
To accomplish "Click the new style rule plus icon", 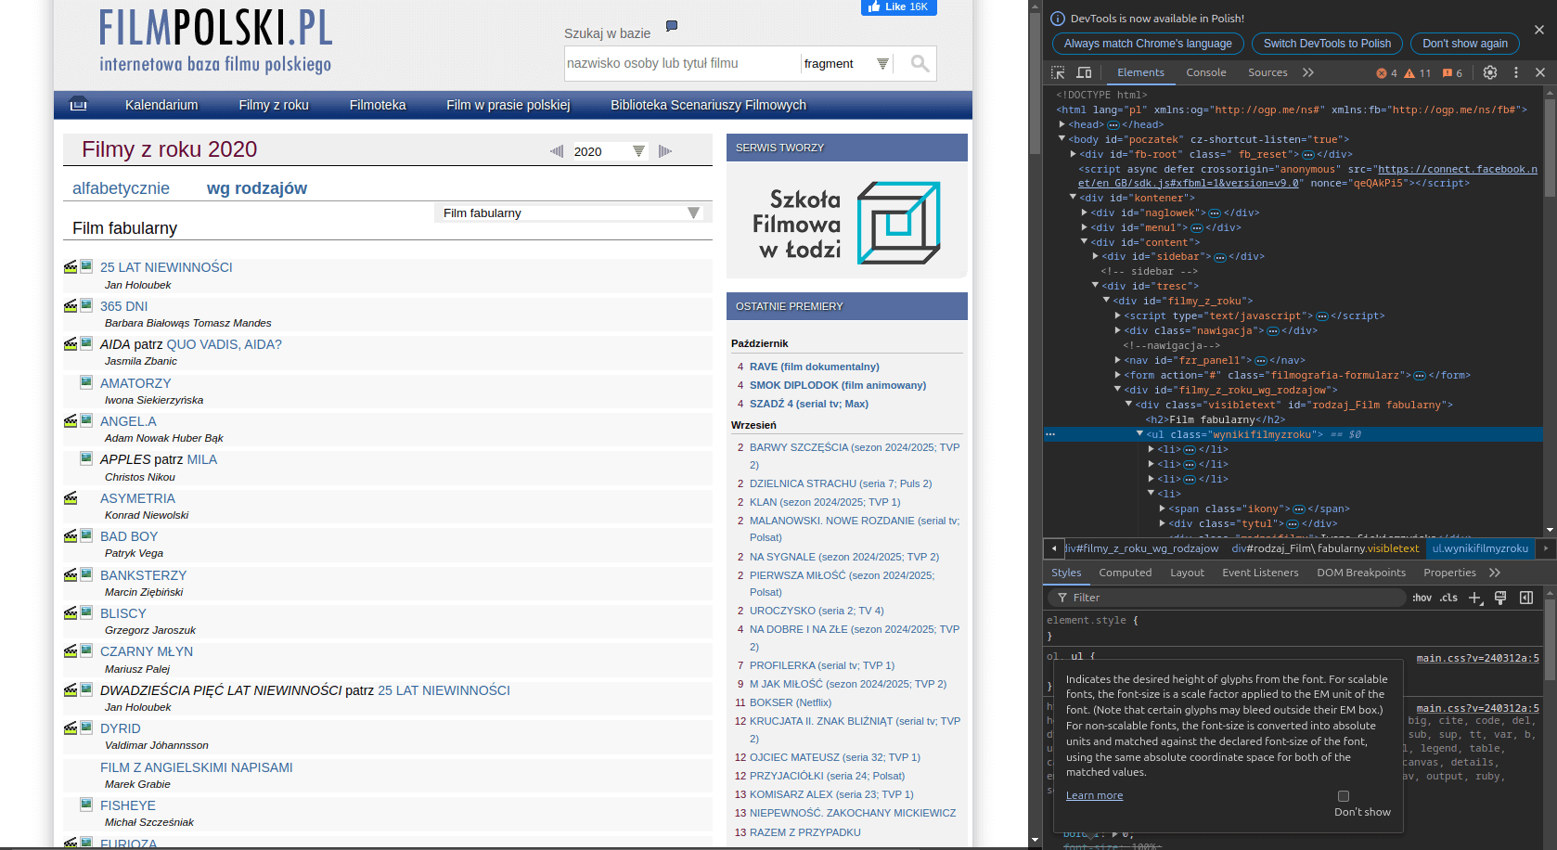I will coord(1475,598).
